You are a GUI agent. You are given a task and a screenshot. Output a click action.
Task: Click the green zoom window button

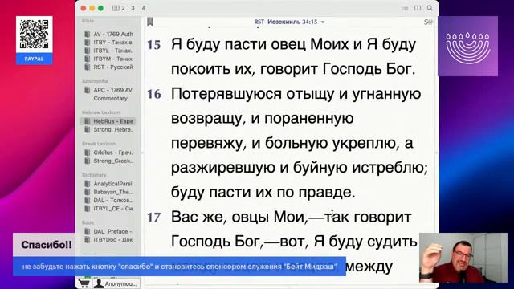[100, 8]
